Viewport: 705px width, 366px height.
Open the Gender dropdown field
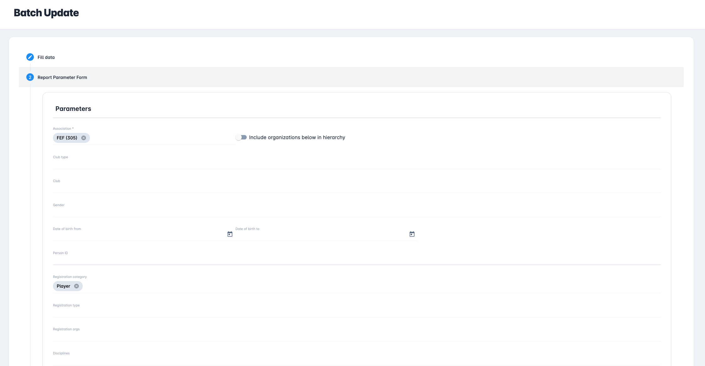click(x=357, y=212)
